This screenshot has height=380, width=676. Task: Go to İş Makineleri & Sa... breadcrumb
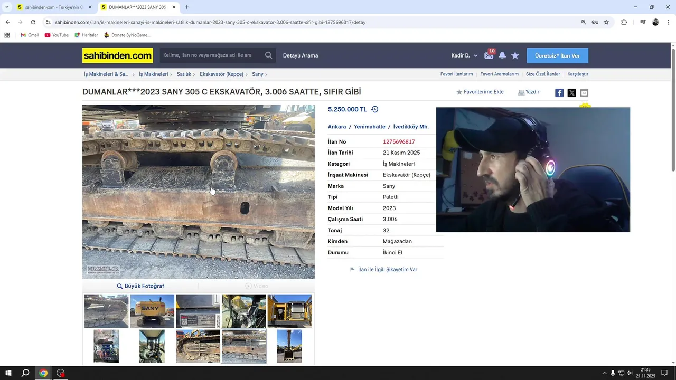[x=106, y=74]
